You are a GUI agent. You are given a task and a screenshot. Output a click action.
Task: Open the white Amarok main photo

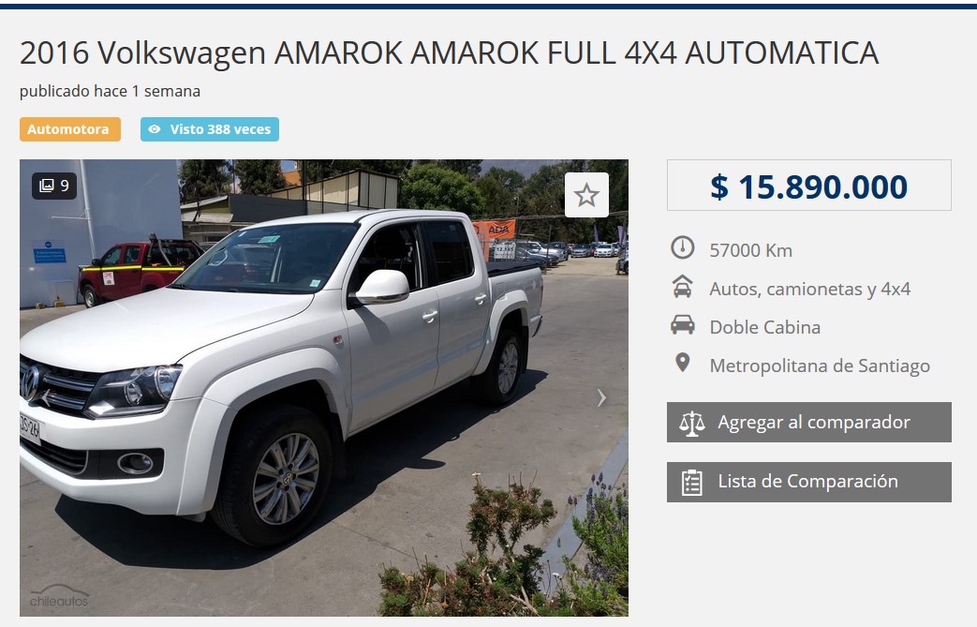tap(323, 388)
